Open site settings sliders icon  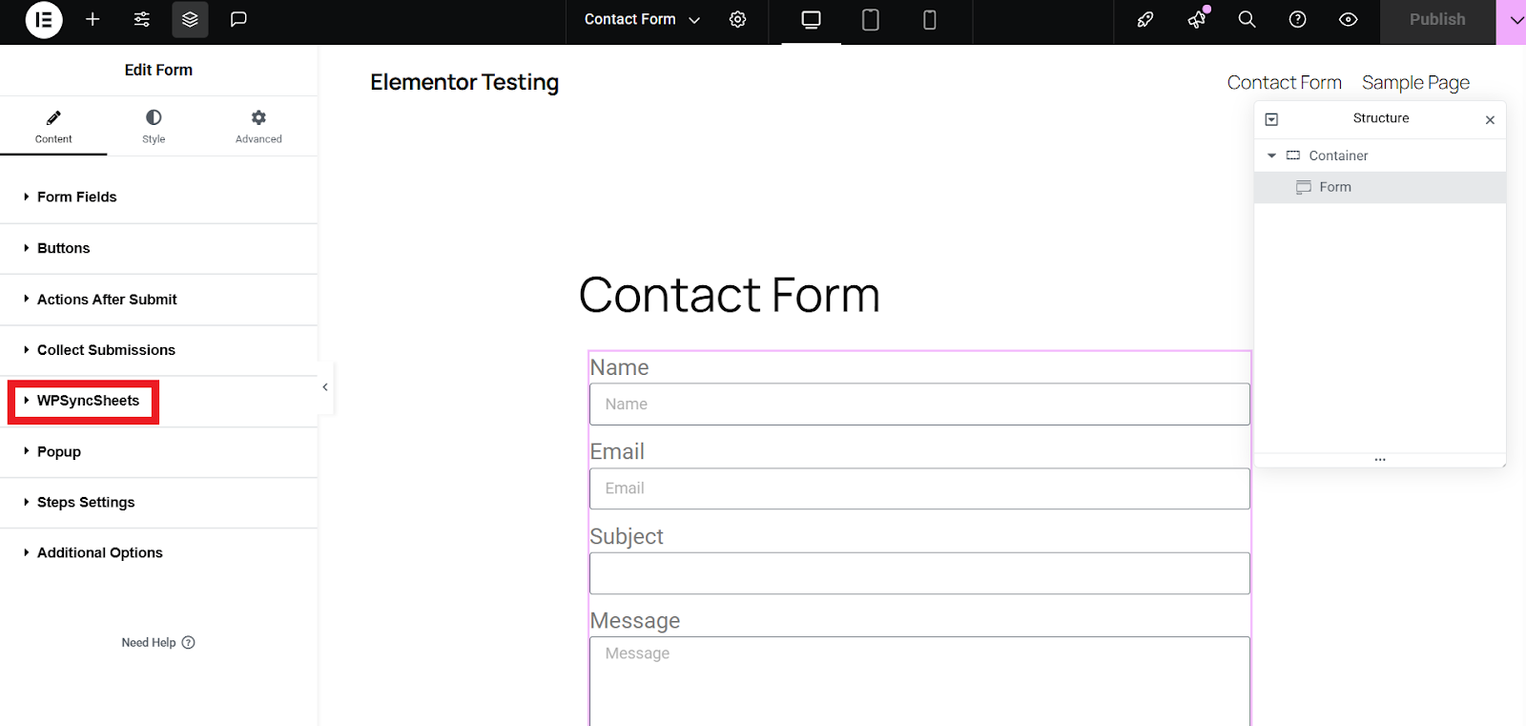pos(141,19)
